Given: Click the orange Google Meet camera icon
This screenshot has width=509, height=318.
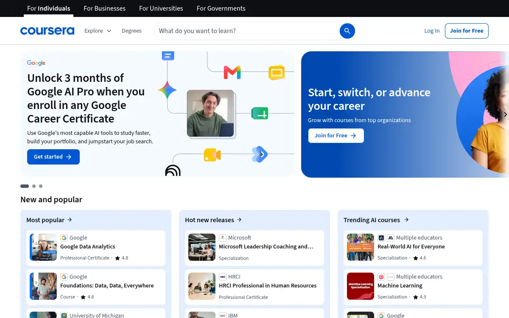Looking at the screenshot, I should [x=212, y=155].
